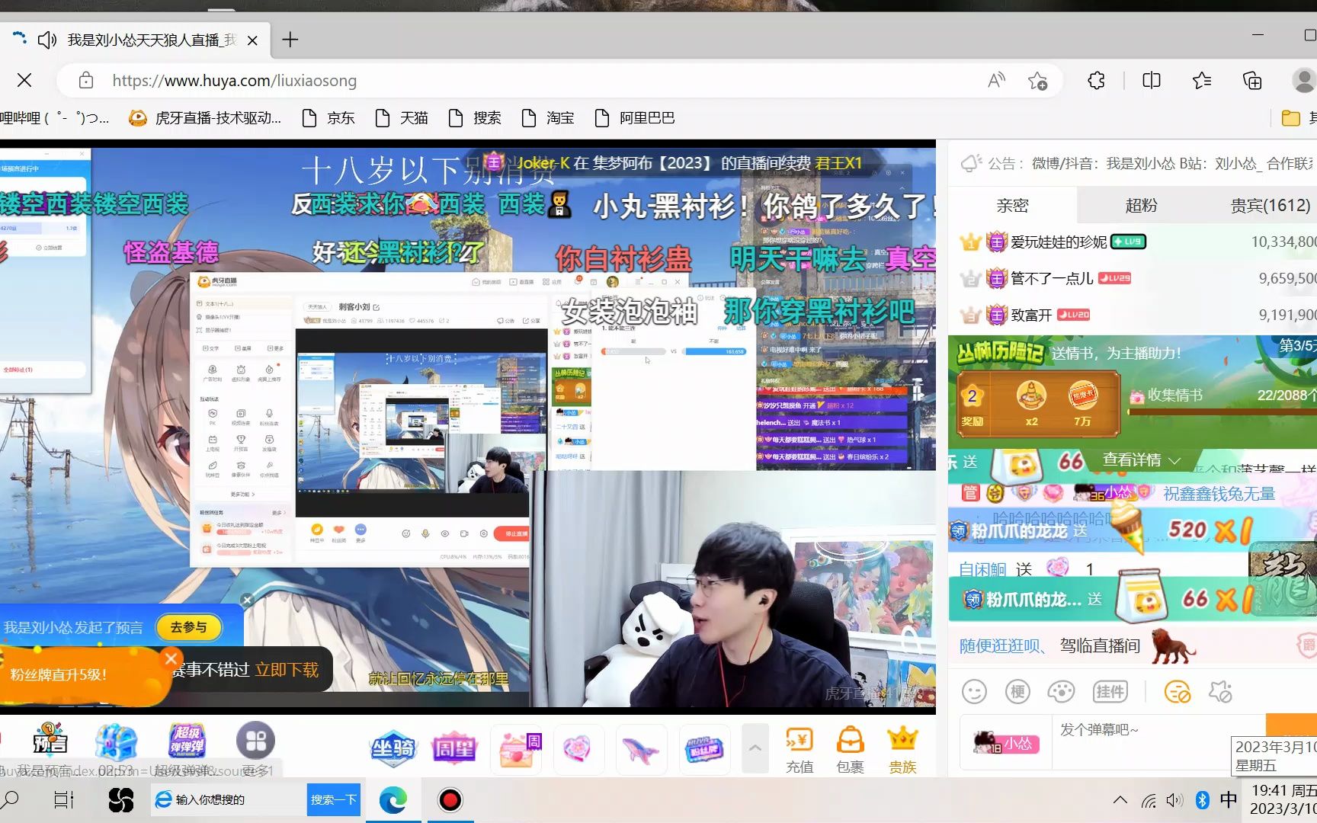Open the red screen recorder taskbar icon
The width and height of the screenshot is (1317, 823).
450,799
